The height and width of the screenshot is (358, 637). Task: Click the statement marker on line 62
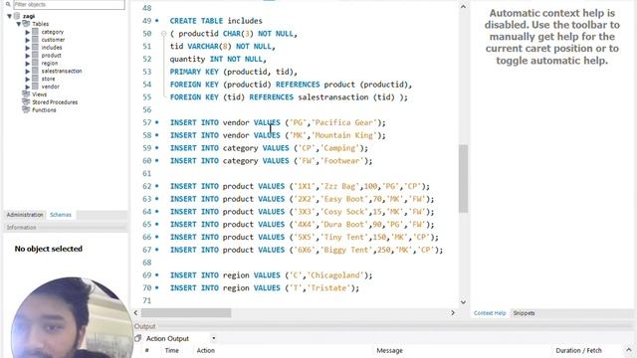(157, 186)
